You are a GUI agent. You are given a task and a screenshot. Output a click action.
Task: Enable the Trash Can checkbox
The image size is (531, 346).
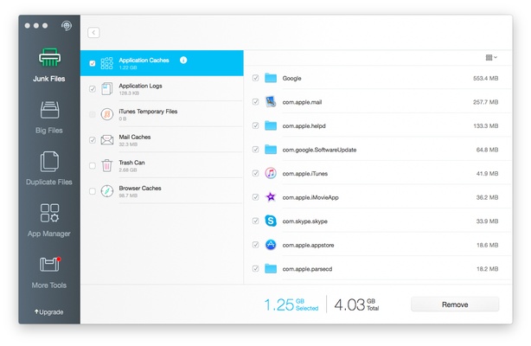click(93, 166)
